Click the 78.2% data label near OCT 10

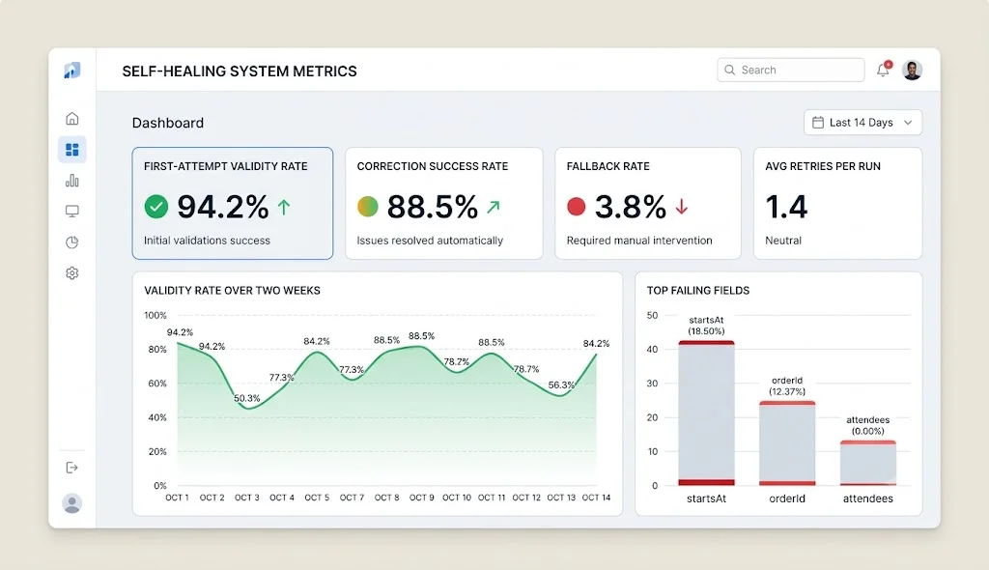457,361
